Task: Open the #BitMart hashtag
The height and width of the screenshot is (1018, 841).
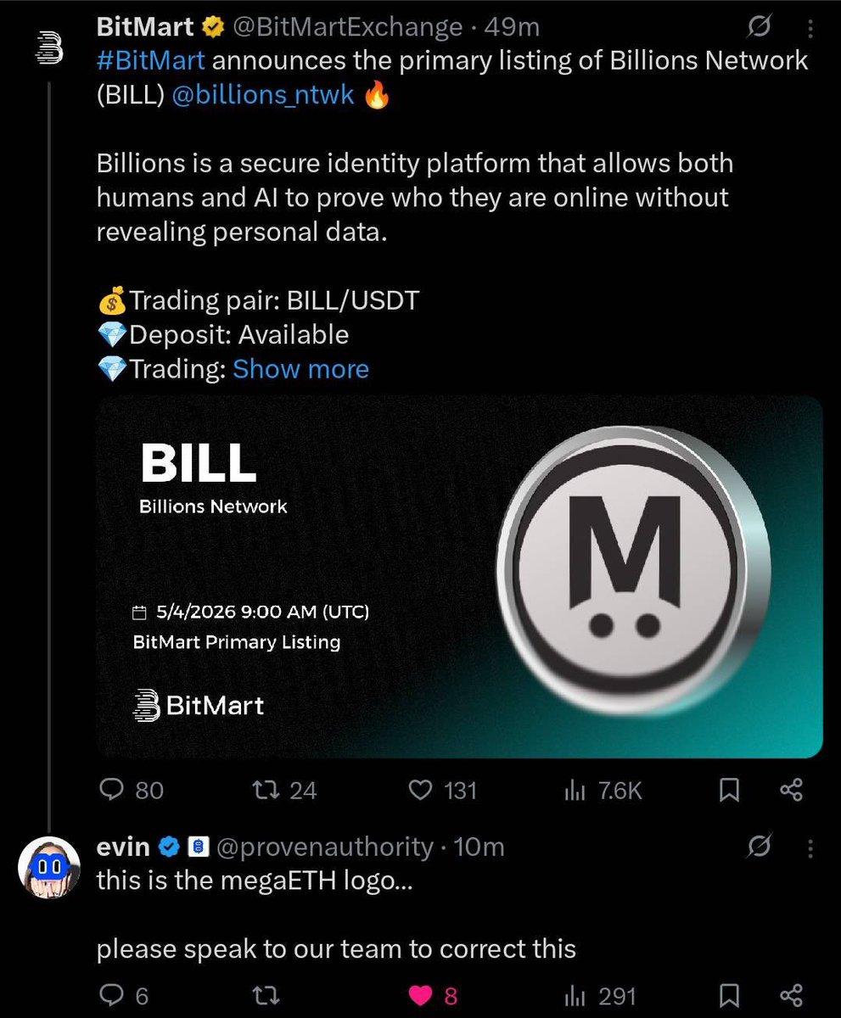Action: [x=150, y=61]
